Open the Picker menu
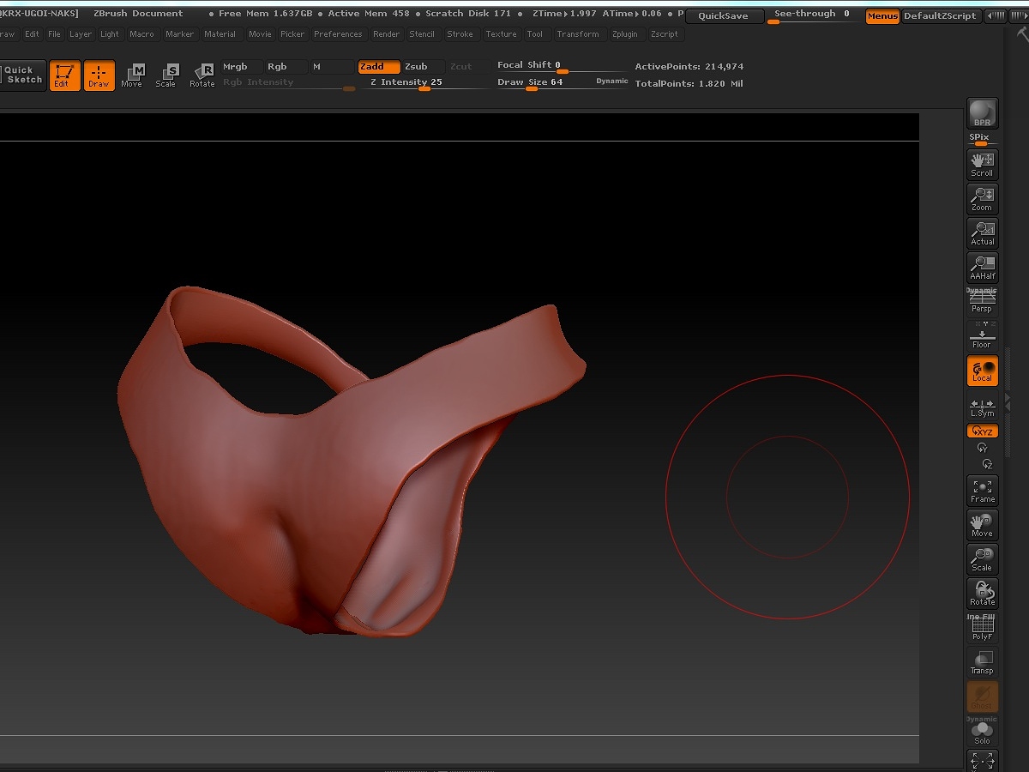Image resolution: width=1029 pixels, height=772 pixels. coord(292,34)
